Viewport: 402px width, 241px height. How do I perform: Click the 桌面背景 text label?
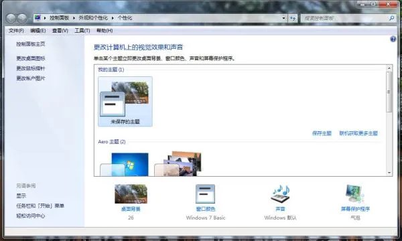click(131, 209)
